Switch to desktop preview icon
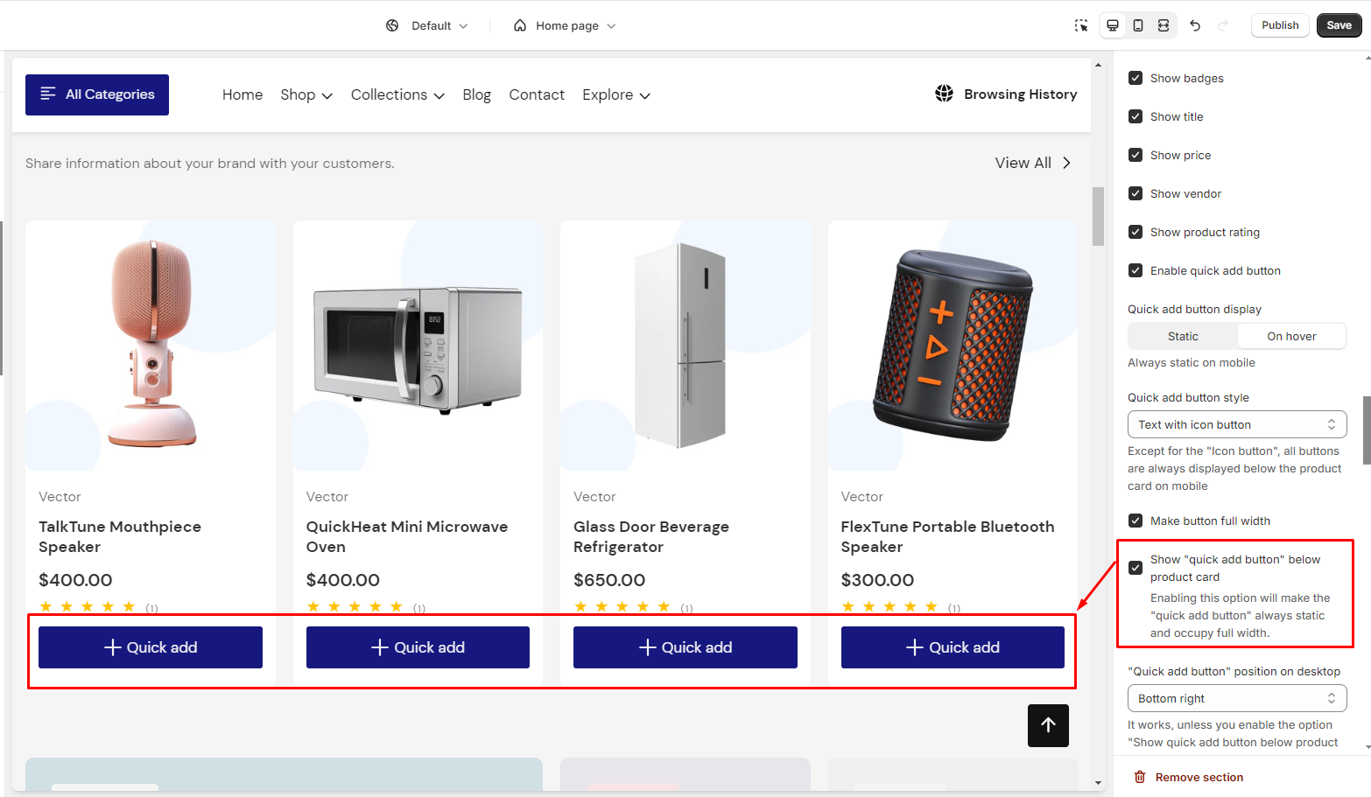The width and height of the screenshot is (1371, 797). (1113, 25)
